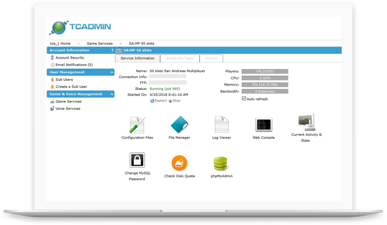Click the Running (pid 695) status text
The width and height of the screenshot is (387, 225).
(165, 89)
